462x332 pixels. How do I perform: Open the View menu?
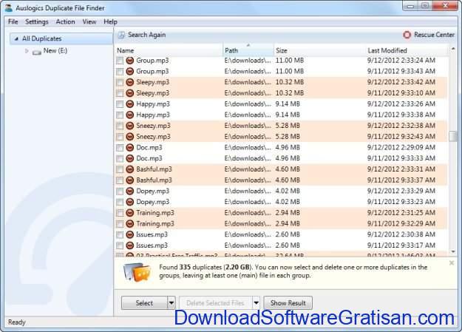pos(89,22)
